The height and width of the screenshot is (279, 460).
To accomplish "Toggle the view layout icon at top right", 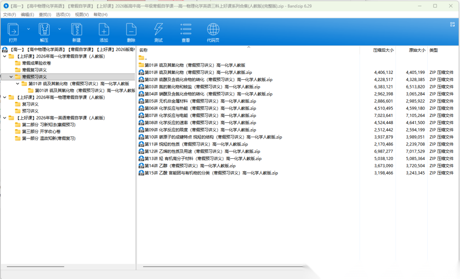I will (x=452, y=25).
